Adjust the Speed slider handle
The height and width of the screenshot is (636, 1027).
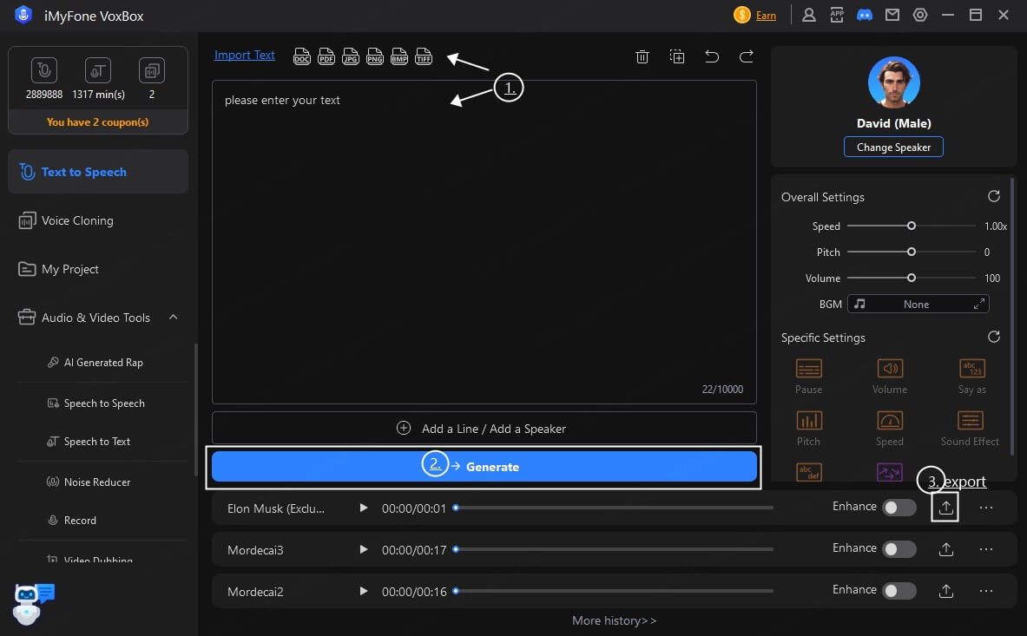911,226
